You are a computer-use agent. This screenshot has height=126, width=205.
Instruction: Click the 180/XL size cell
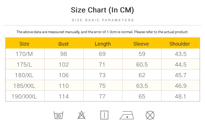[24, 75]
